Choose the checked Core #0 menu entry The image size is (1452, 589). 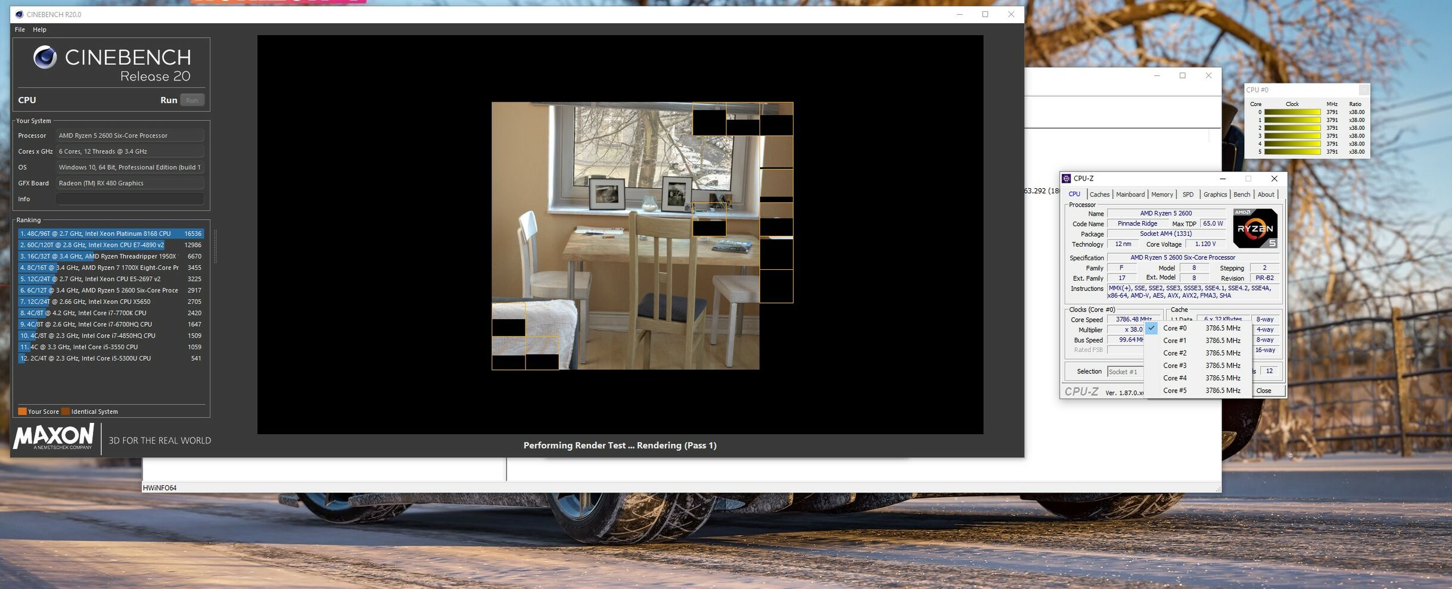pos(1197,328)
